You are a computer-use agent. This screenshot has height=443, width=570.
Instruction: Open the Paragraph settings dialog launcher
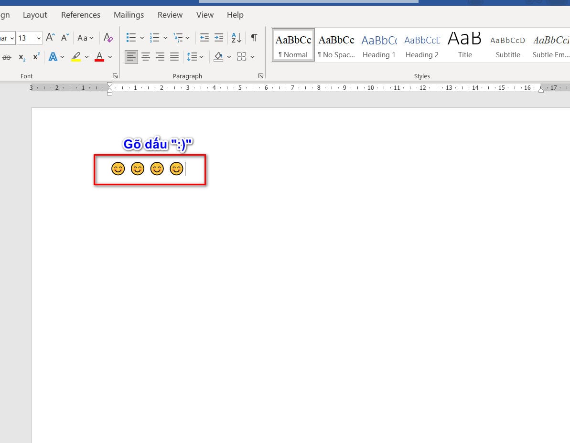(260, 76)
